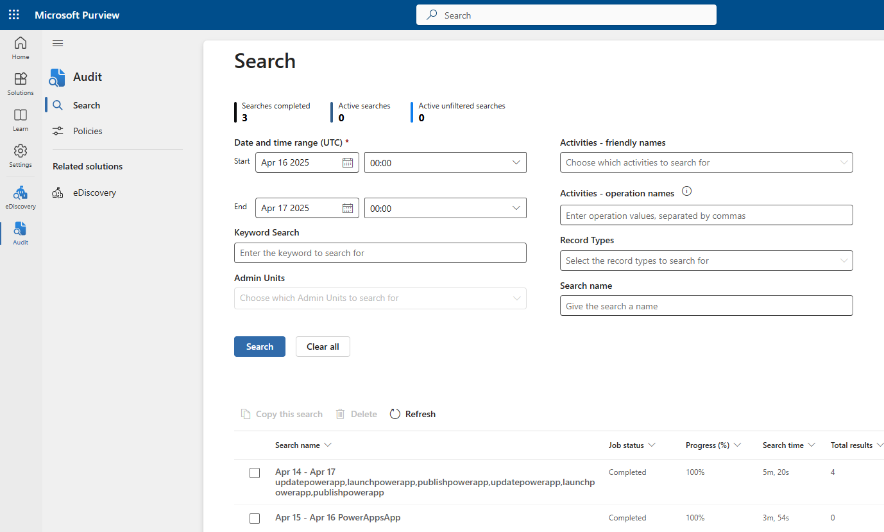
Task: Open the app launcher waffle icon
Action: 13,15
